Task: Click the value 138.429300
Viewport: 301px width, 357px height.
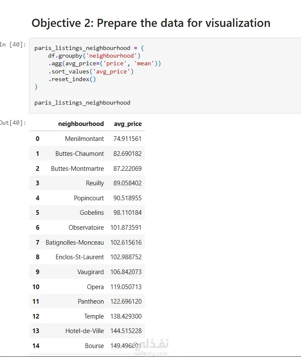Action: 126,316
